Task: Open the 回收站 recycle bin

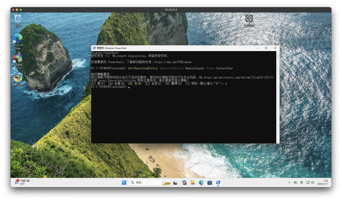Action: click(x=17, y=19)
